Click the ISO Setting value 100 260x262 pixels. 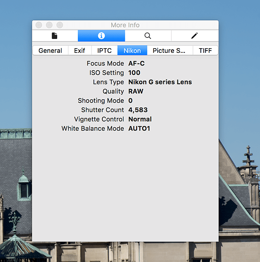pyautogui.click(x=134, y=73)
